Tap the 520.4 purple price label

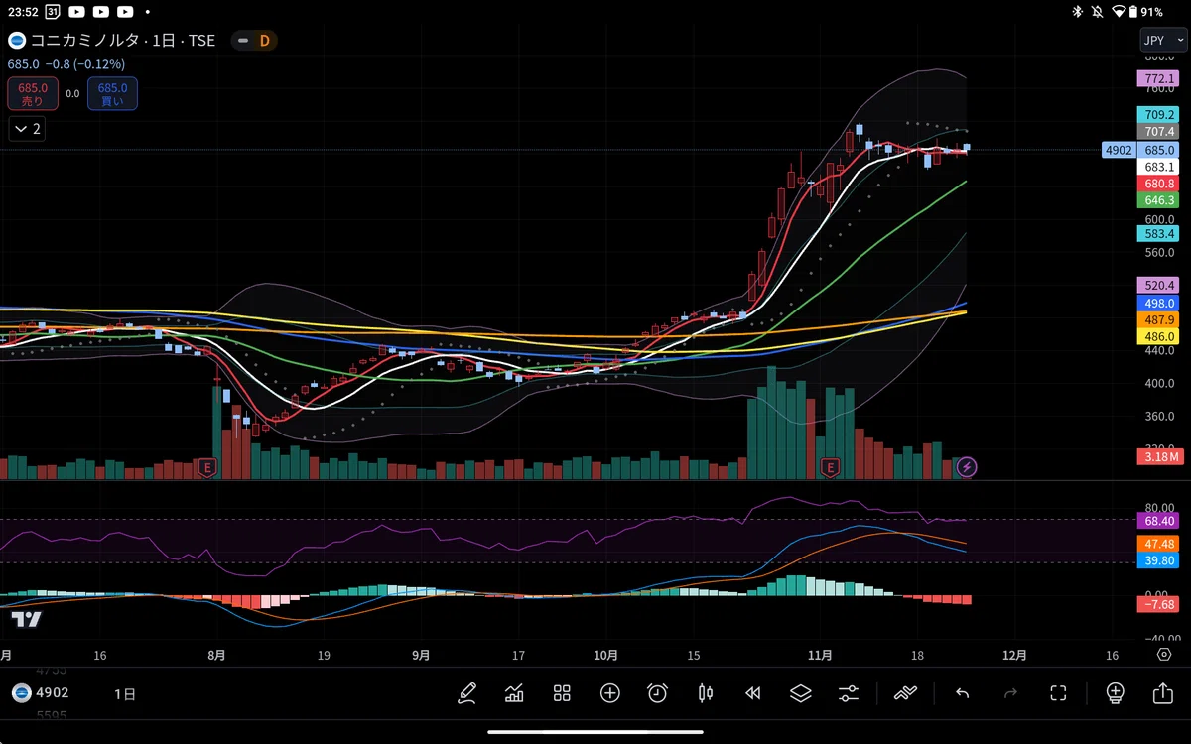coord(1159,285)
